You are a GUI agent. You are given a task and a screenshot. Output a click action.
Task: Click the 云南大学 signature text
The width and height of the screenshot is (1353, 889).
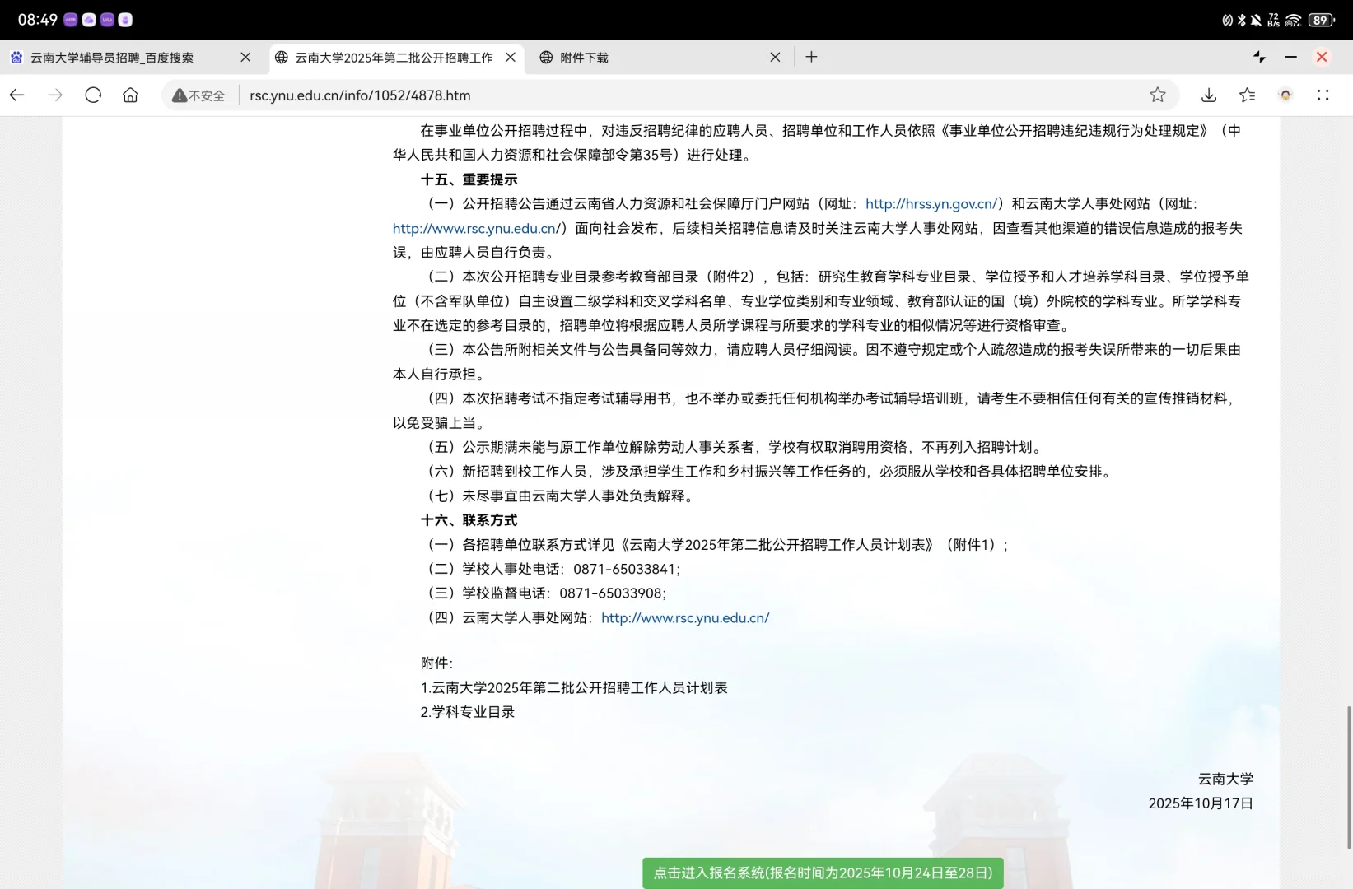coord(1225,779)
